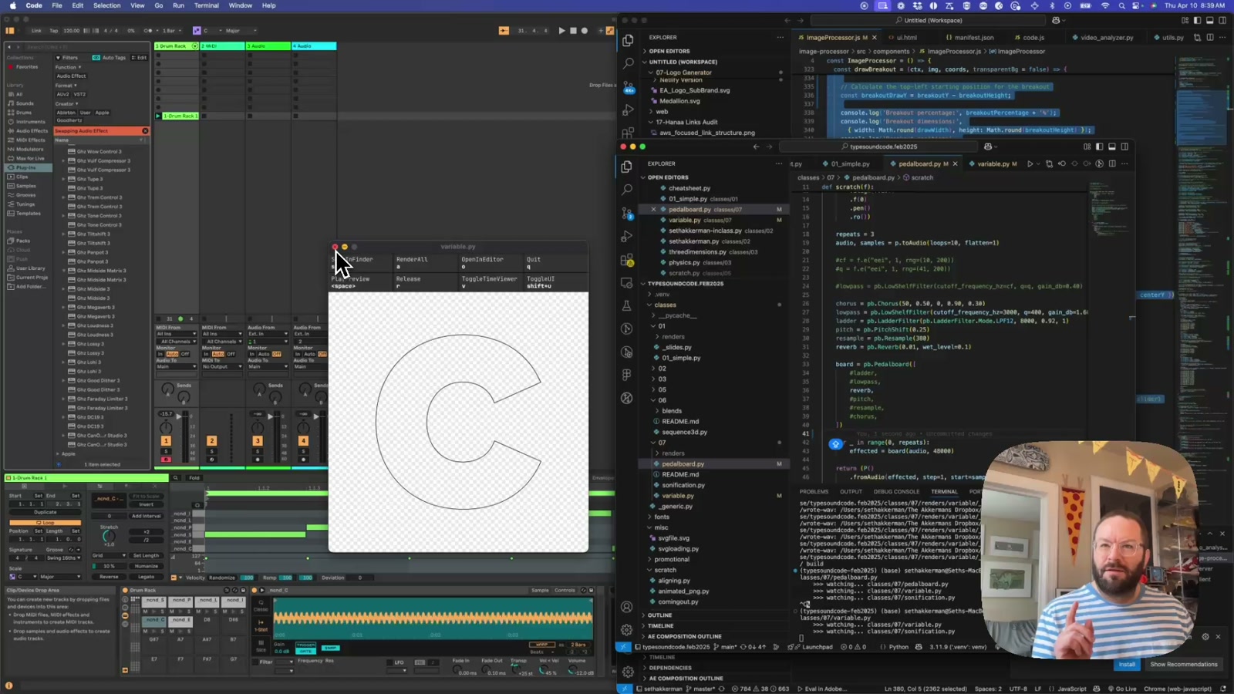This screenshot has width=1234, height=694.
Task: Click the typesoundcode.feb2025 command search box
Action: [879, 147]
